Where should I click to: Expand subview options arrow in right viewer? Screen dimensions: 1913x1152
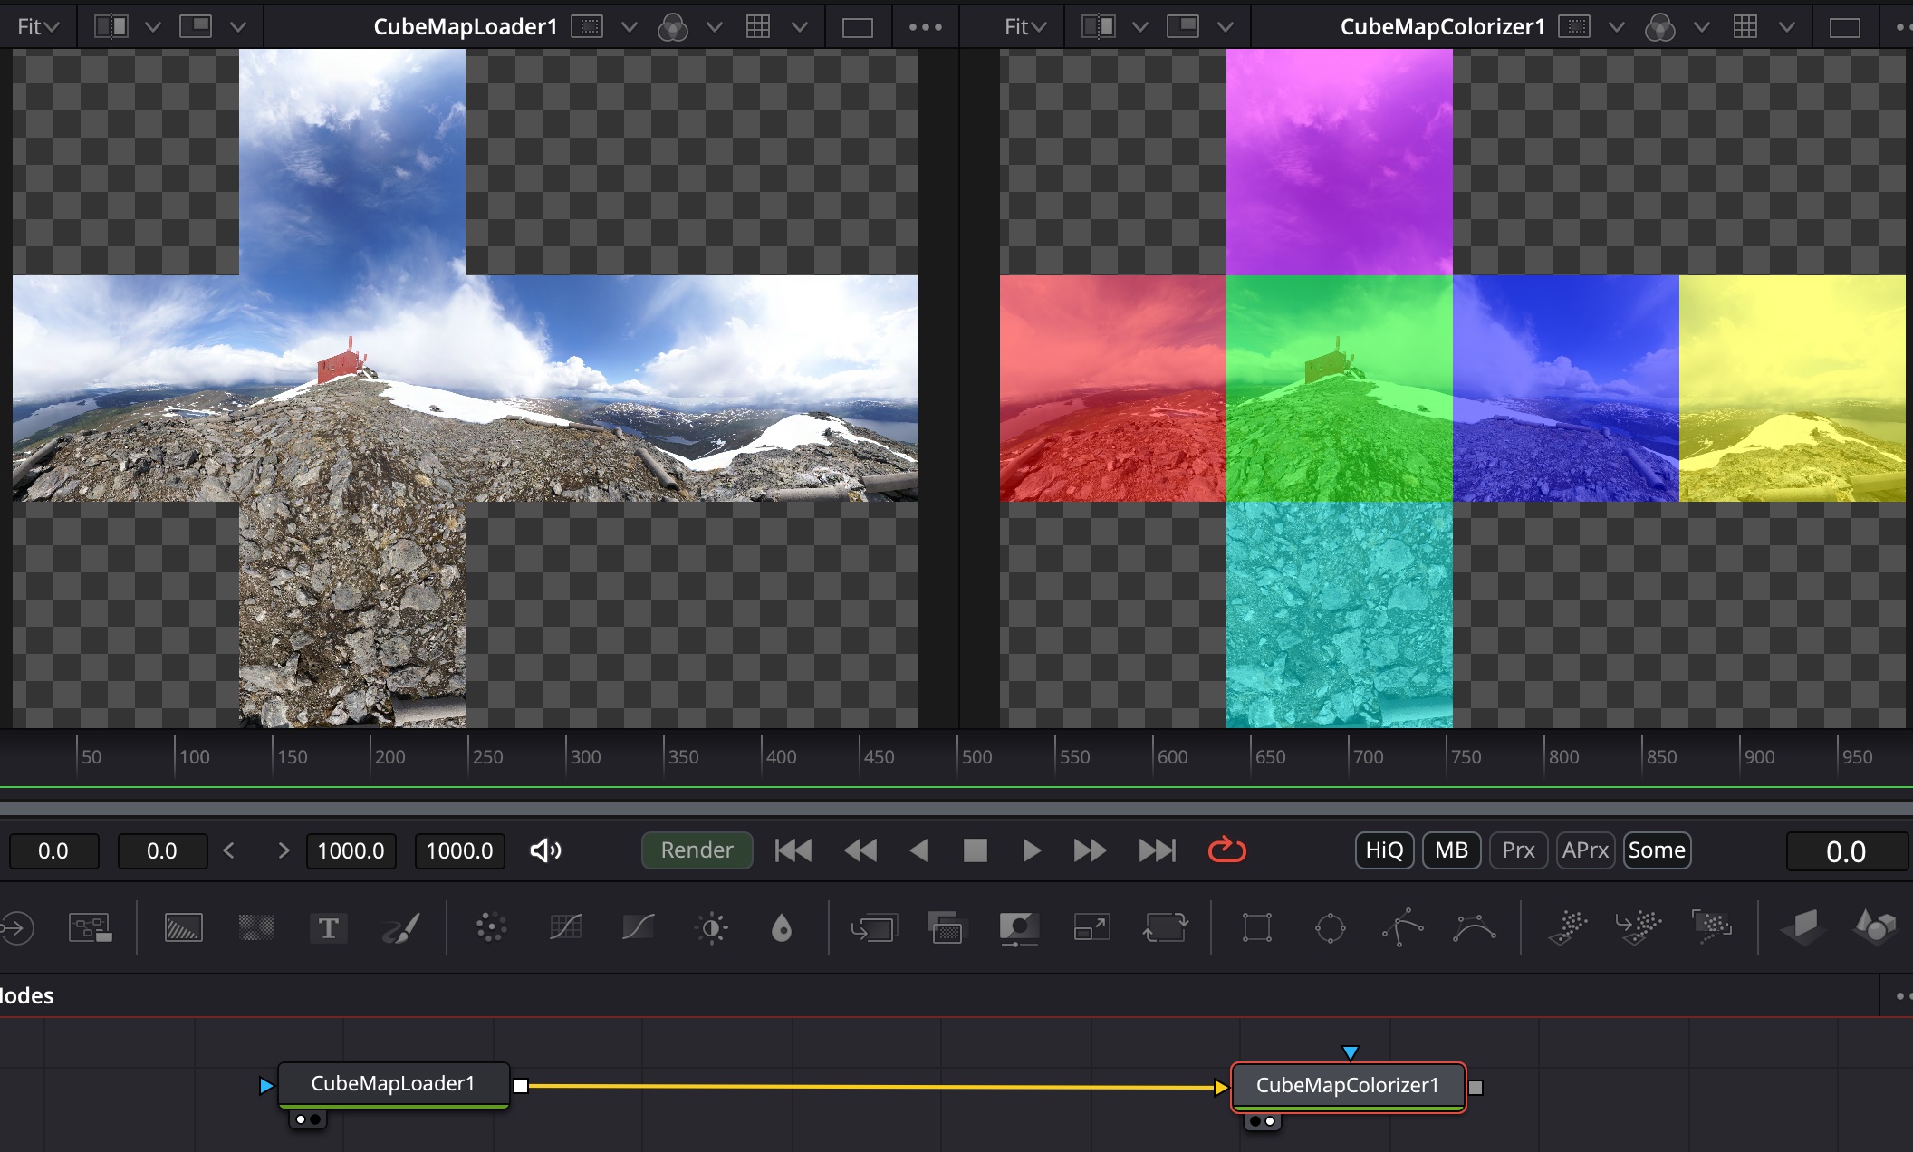tap(1226, 27)
